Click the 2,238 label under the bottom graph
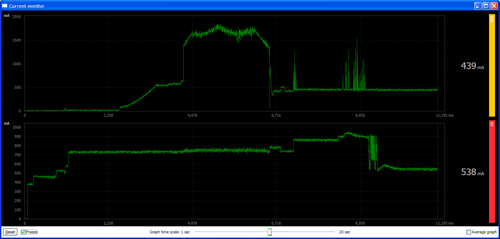Image resolution: width=500 pixels, height=239 pixels. click(x=108, y=223)
